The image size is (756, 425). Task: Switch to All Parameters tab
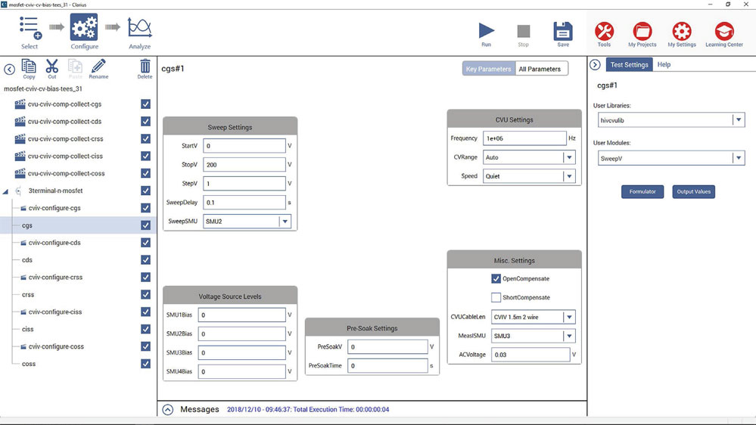coord(540,69)
